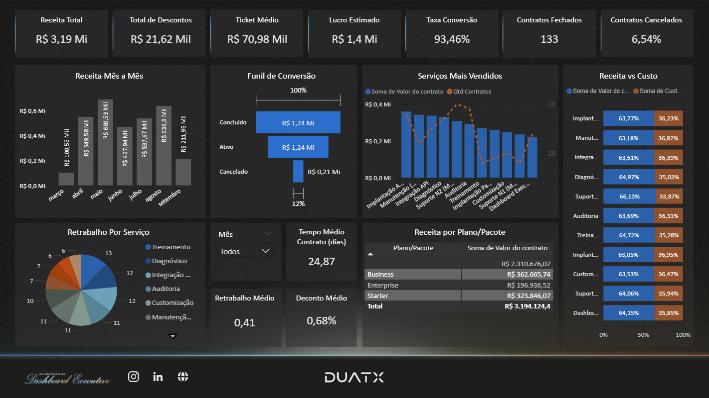Viewport: 709px width, 398px height.
Task: Collapse the Mês slicer with its header chevron
Action: coord(268,233)
